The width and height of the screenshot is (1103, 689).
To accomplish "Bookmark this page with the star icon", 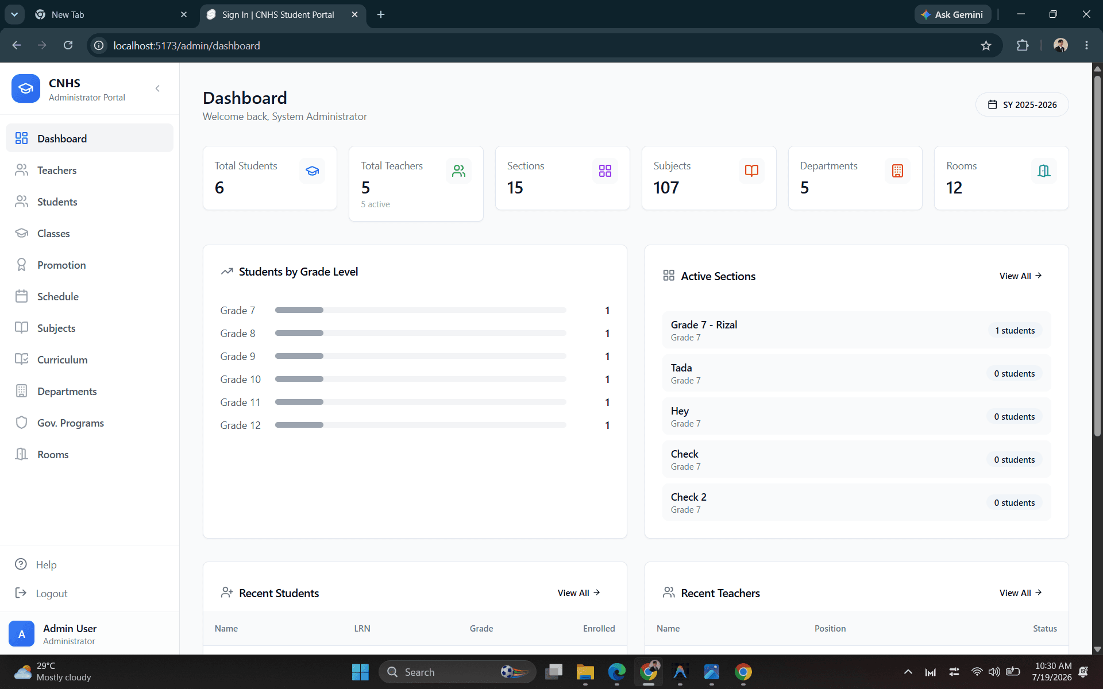I will coord(986,45).
